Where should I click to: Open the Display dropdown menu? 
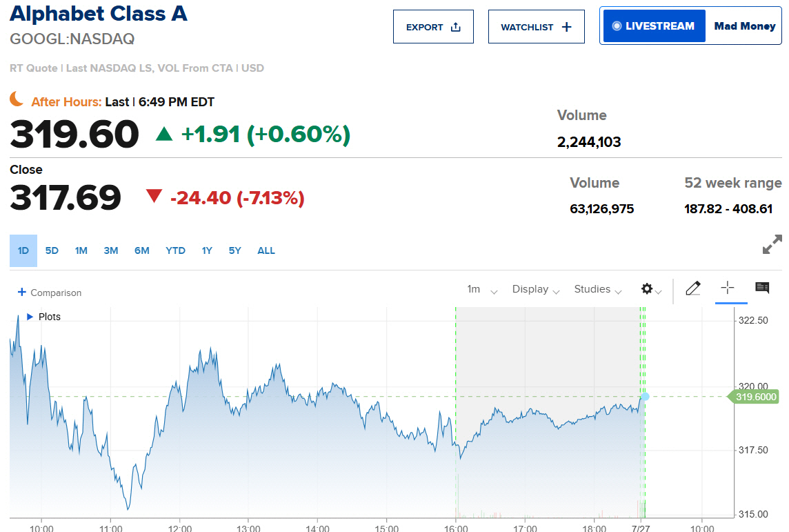[x=535, y=289]
